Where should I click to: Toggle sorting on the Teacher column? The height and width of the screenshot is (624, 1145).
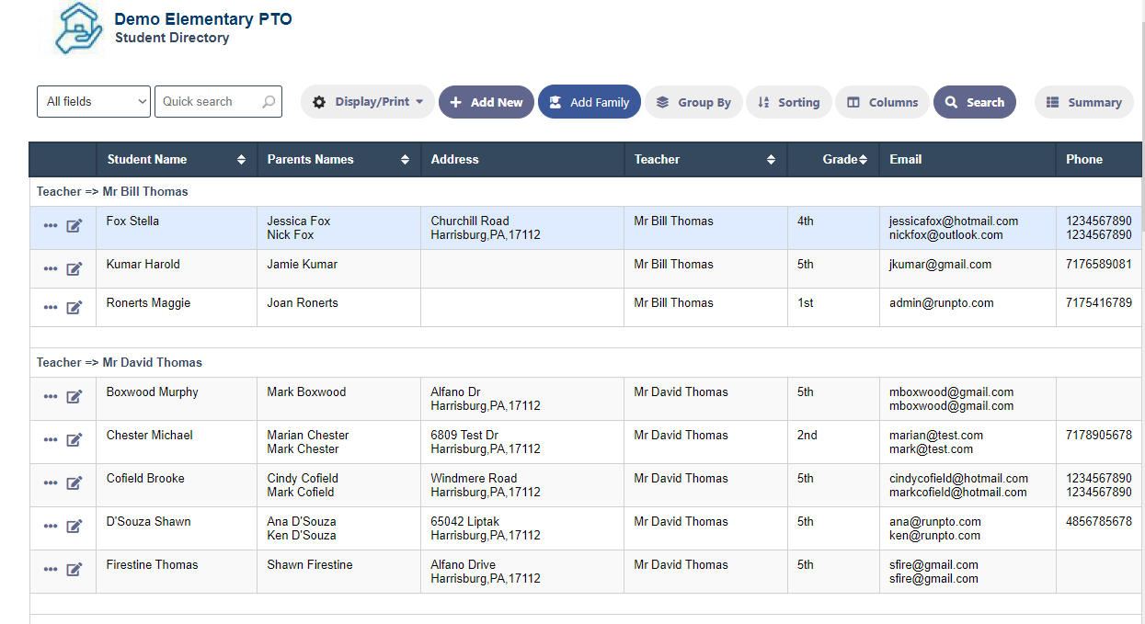771,159
